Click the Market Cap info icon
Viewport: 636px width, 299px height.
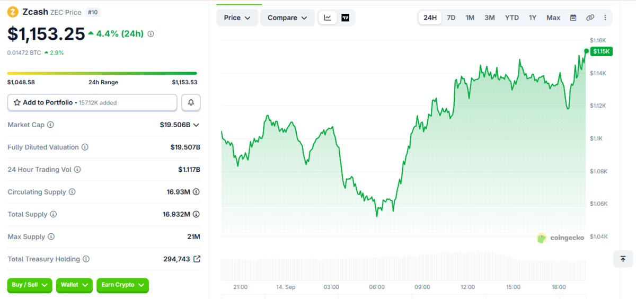tap(50, 125)
